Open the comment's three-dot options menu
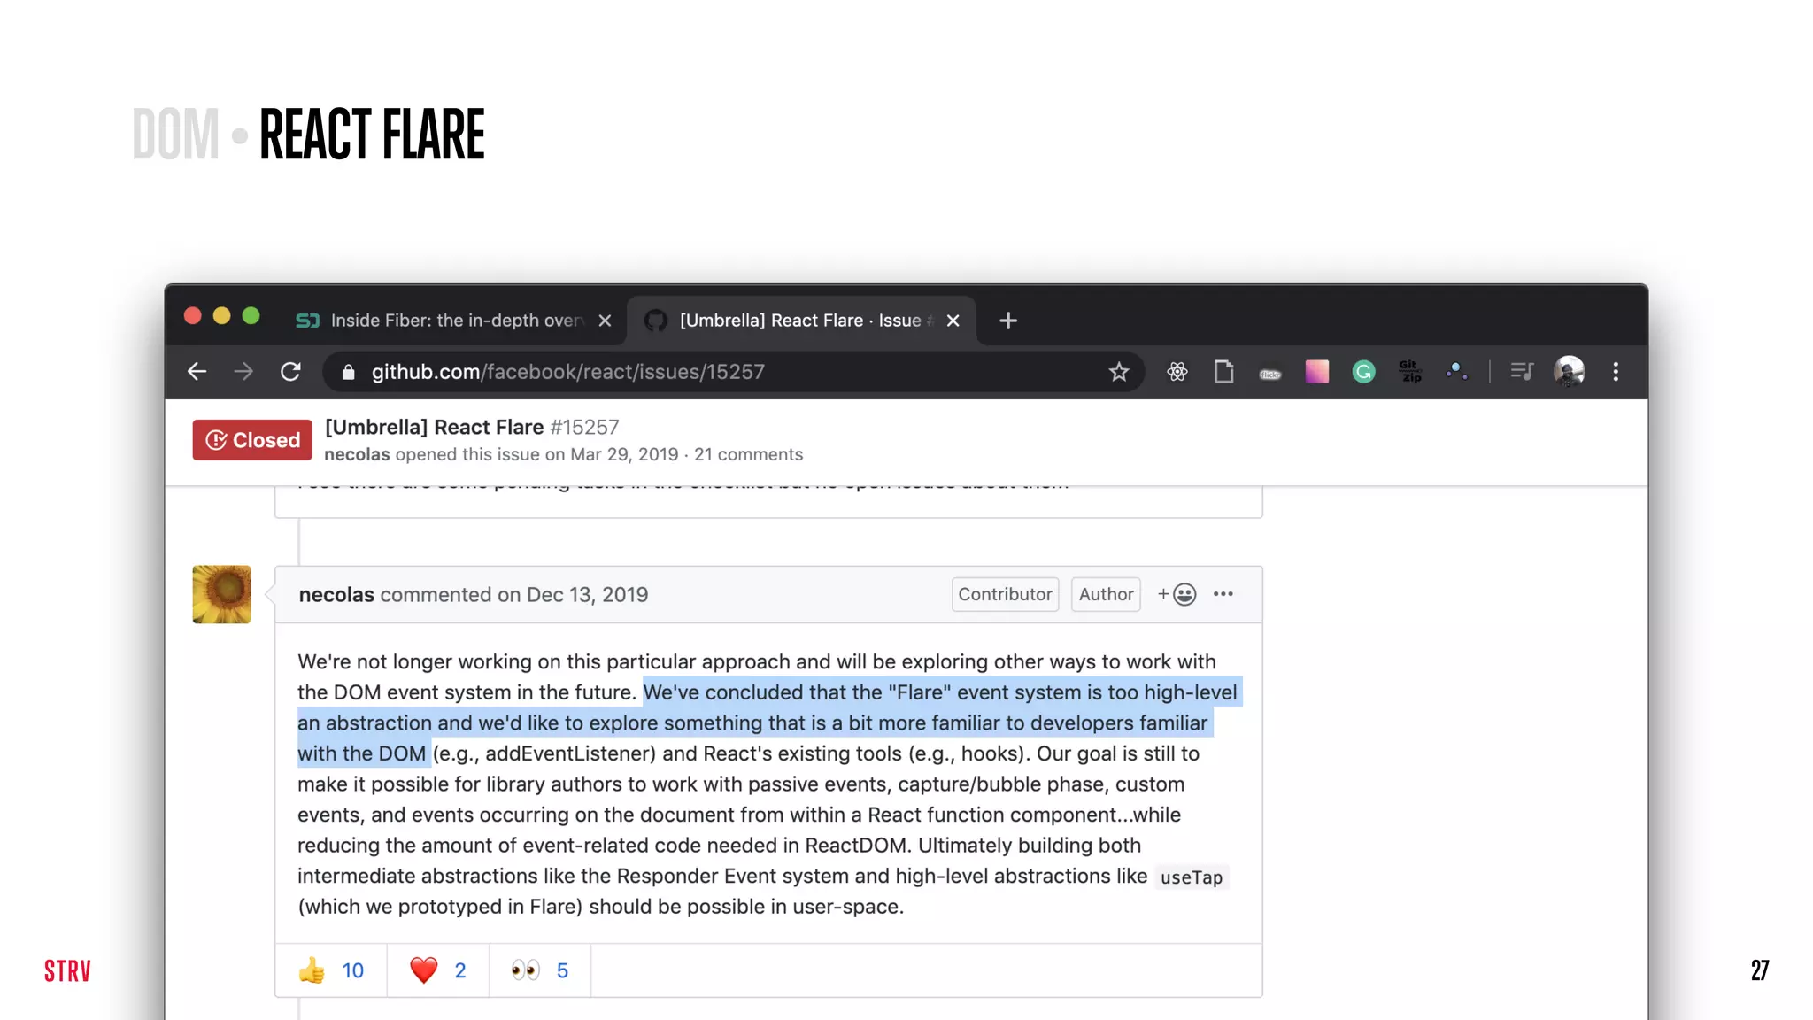Image resolution: width=1813 pixels, height=1020 pixels. [x=1223, y=594]
